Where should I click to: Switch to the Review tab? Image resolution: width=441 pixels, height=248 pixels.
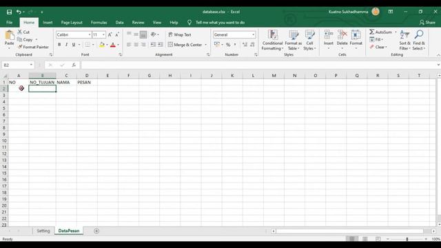click(x=138, y=23)
